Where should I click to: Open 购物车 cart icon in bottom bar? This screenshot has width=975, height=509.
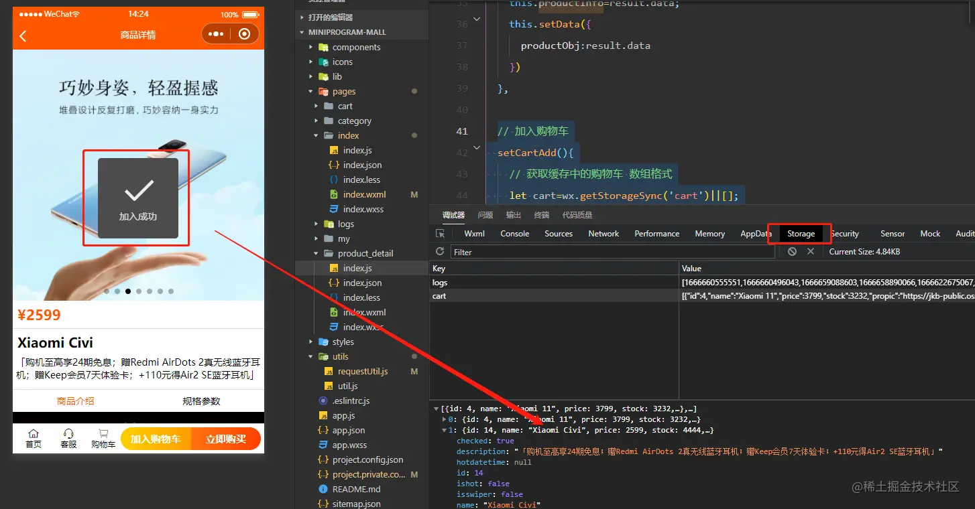(x=103, y=434)
